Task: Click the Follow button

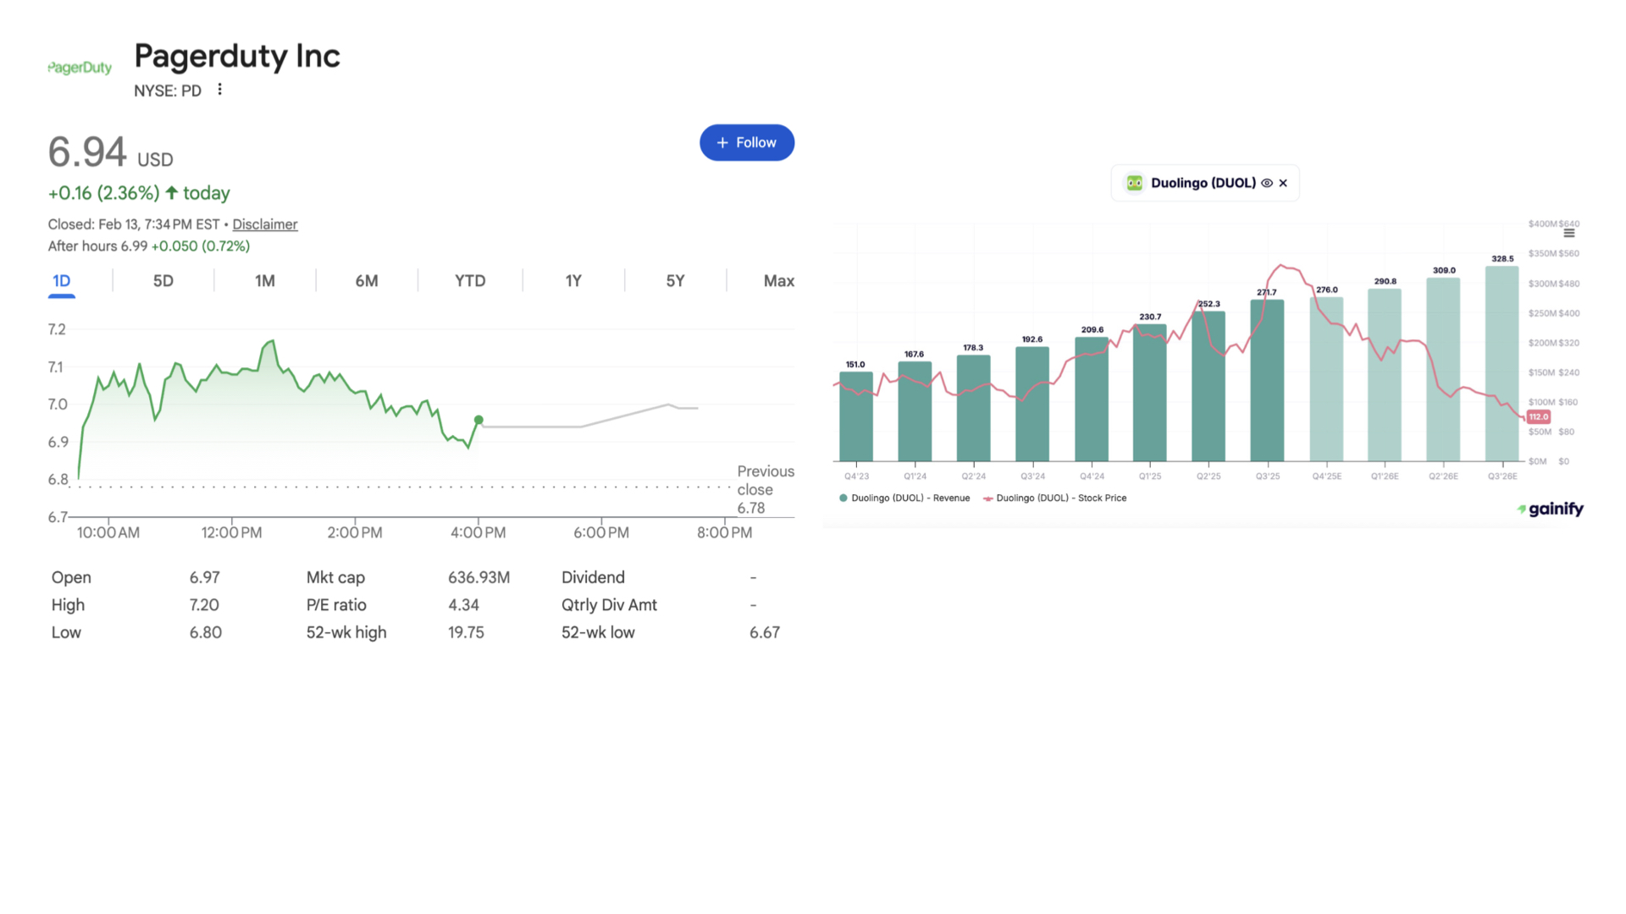Action: pos(746,143)
